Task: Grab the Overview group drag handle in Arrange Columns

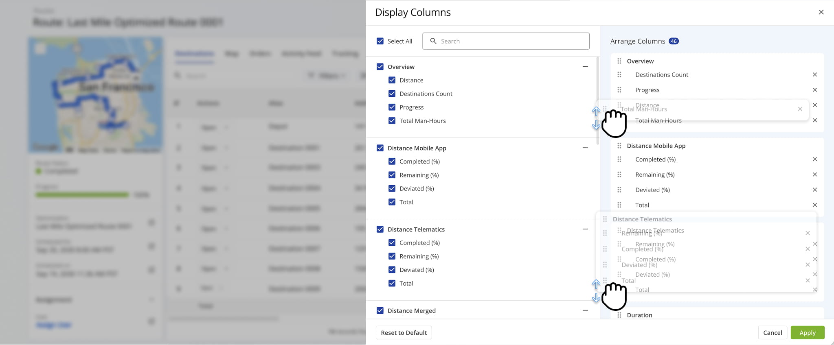Action: pos(619,61)
